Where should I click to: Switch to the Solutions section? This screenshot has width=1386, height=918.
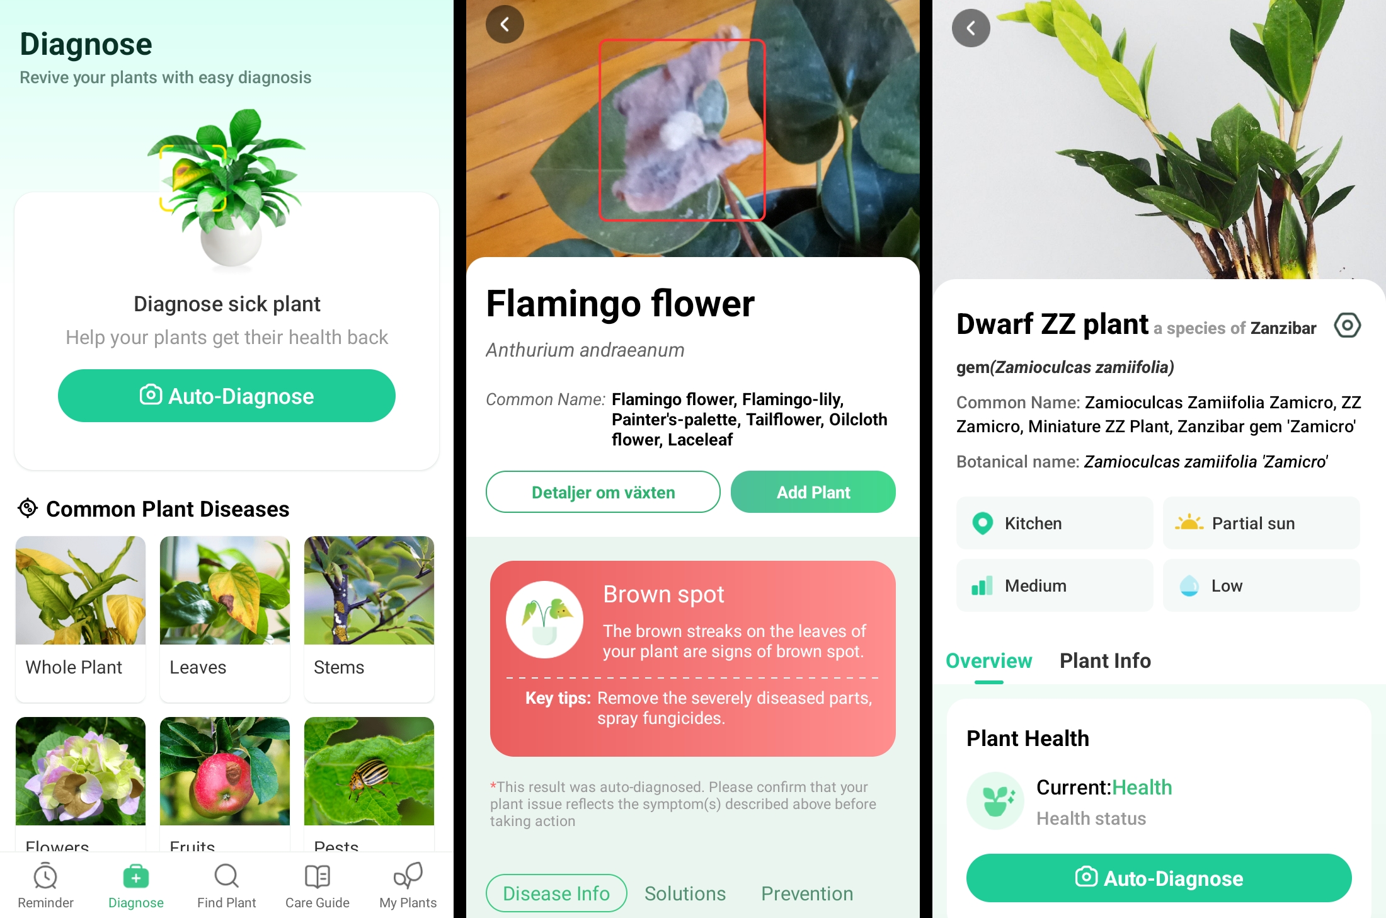[685, 893]
